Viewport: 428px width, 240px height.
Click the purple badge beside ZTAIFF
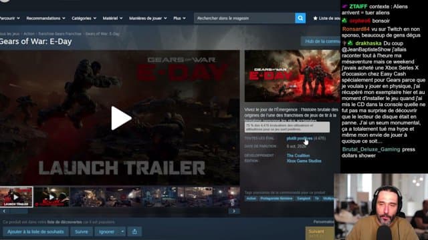click(x=345, y=6)
